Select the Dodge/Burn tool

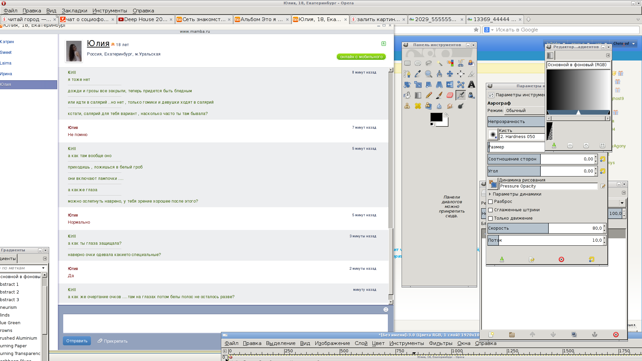pos(461,106)
